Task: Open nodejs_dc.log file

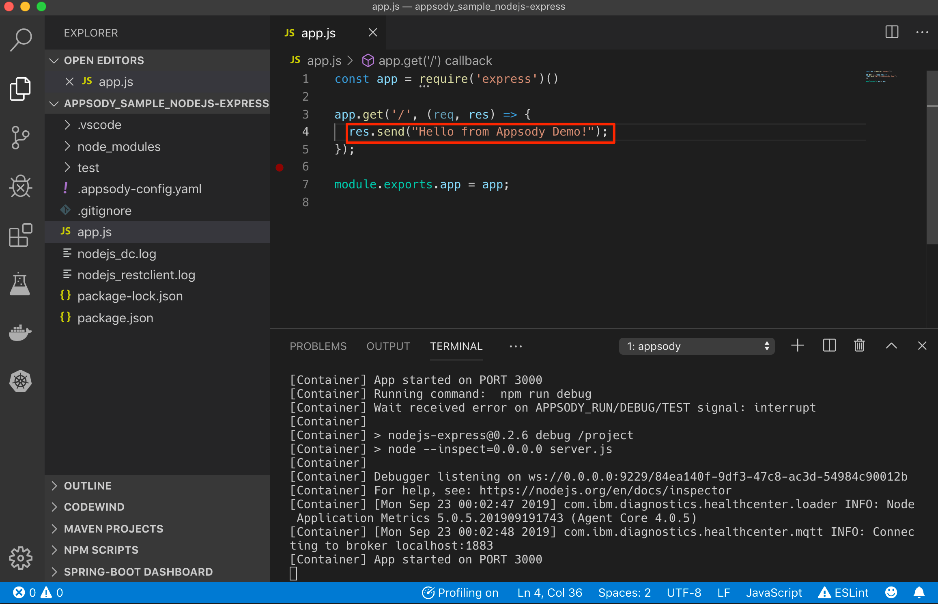Action: [157, 254]
